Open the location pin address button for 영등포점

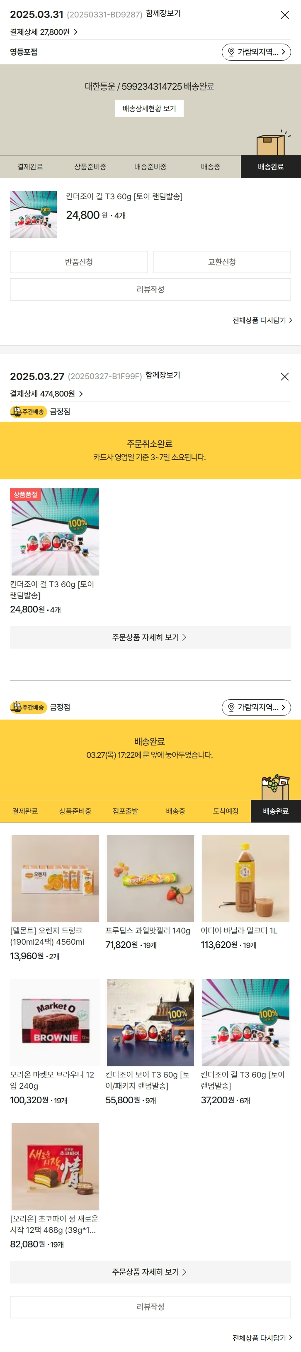256,52
